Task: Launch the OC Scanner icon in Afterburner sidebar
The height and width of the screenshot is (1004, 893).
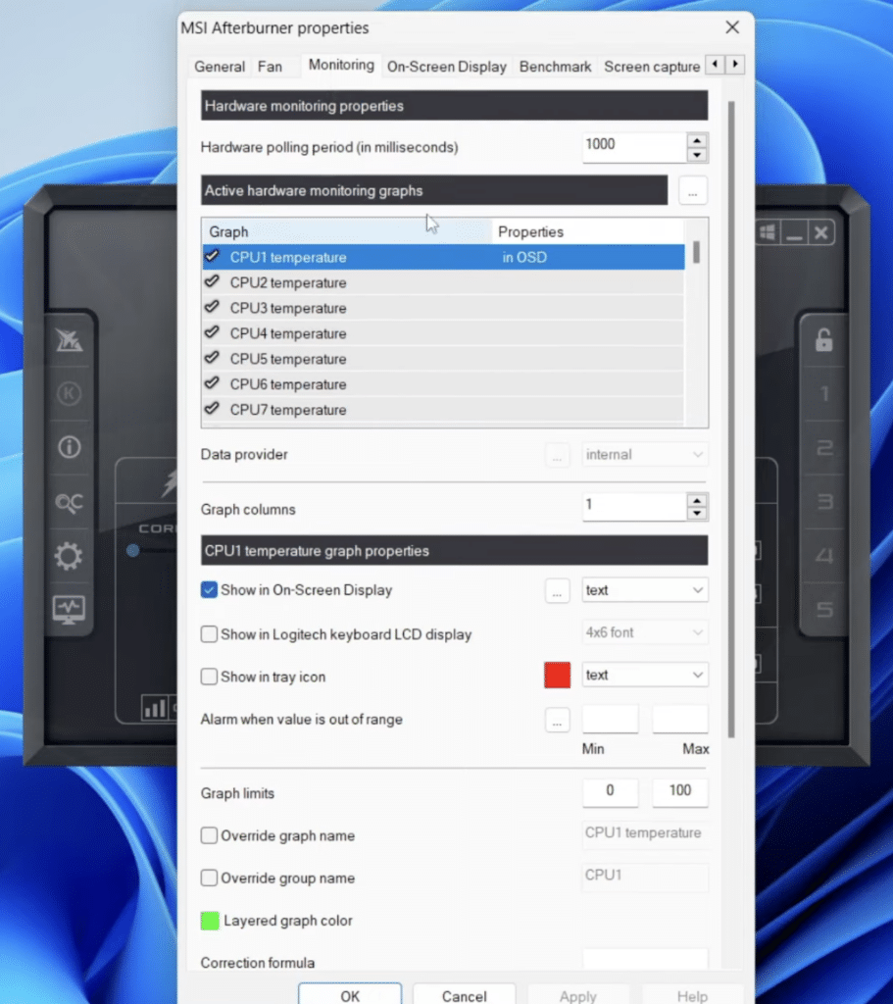Action: pyautogui.click(x=70, y=502)
